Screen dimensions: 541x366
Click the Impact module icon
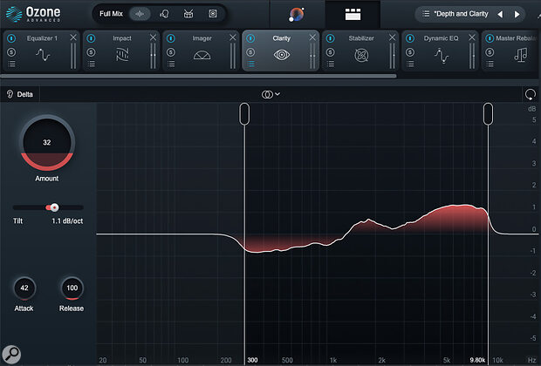(x=123, y=56)
